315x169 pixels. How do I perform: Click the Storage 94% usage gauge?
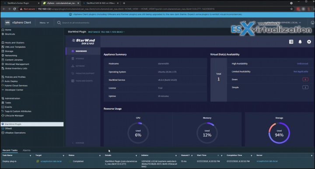(x=279, y=133)
